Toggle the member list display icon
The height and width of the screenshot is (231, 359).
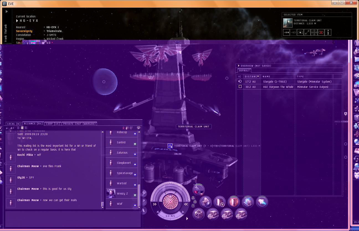coord(127,128)
